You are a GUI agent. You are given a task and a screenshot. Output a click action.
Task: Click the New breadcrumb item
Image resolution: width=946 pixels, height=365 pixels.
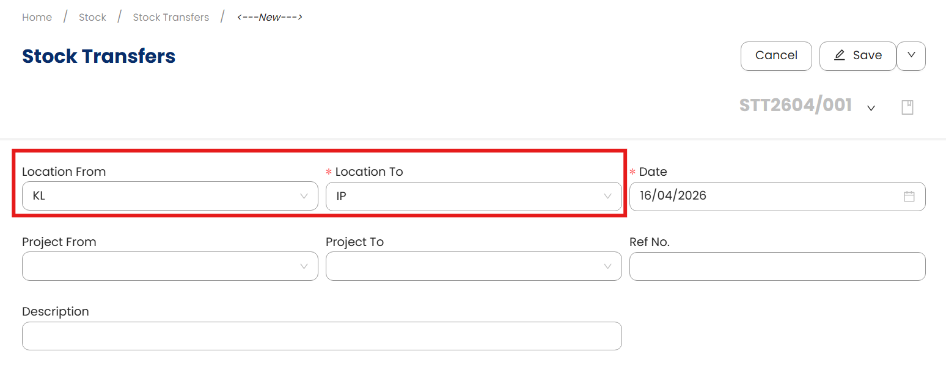pyautogui.click(x=269, y=17)
